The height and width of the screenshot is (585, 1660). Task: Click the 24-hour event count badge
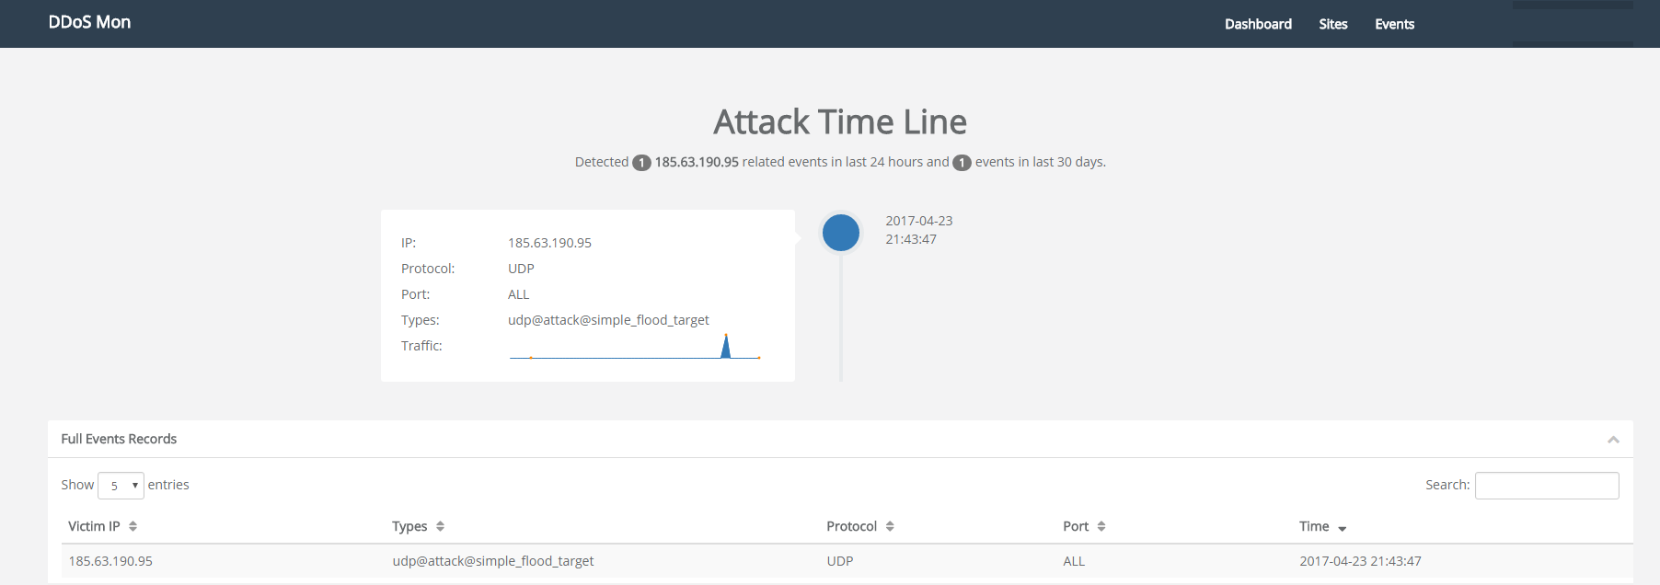pos(641,163)
